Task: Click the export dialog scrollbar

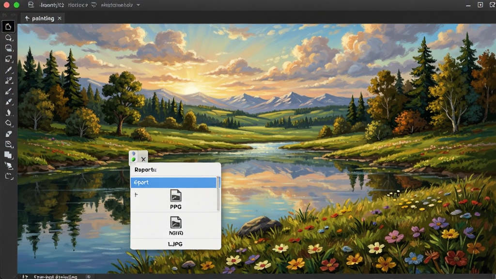Action: (218, 194)
